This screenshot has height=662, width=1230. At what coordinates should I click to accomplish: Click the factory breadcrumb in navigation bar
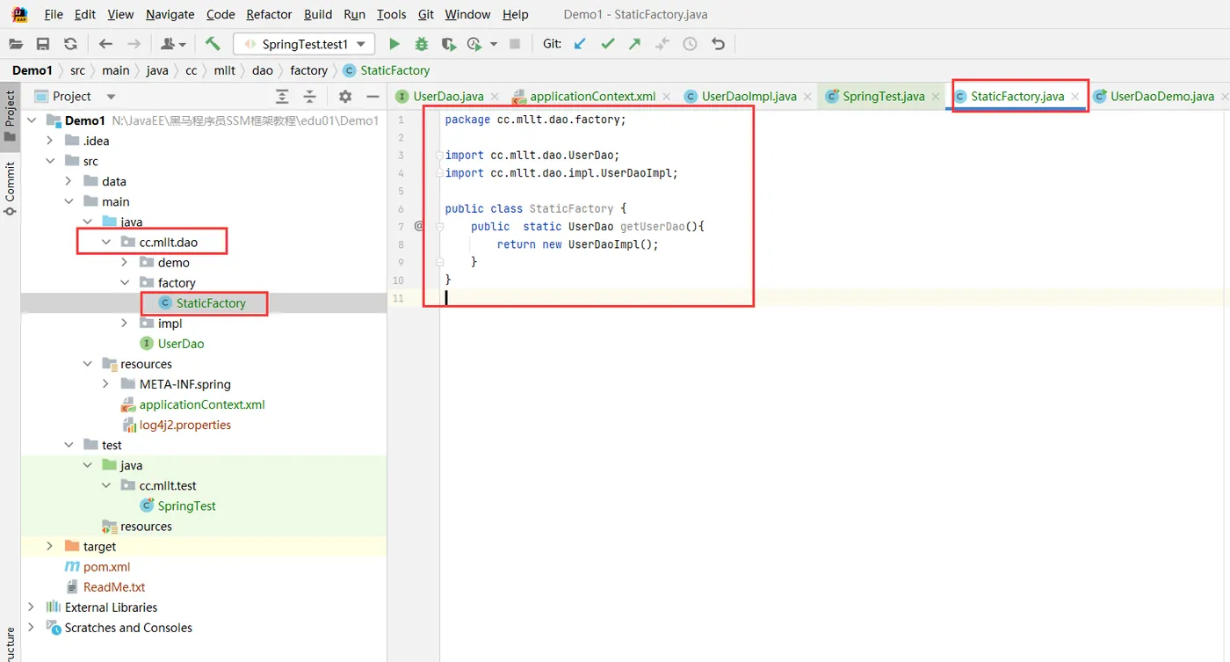point(308,70)
